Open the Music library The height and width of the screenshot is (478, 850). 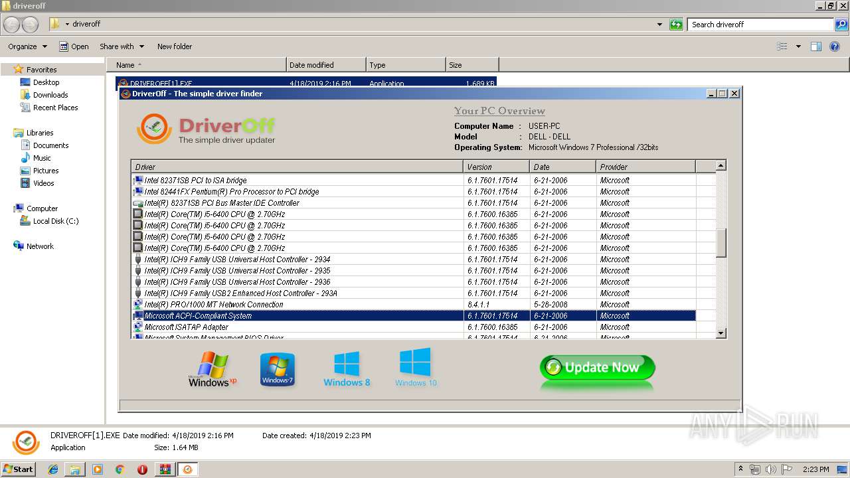click(x=42, y=158)
